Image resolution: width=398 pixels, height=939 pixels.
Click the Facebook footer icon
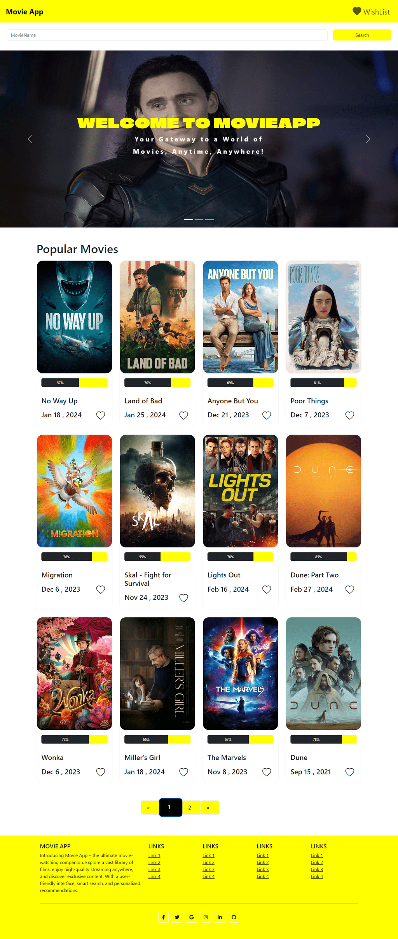click(163, 917)
